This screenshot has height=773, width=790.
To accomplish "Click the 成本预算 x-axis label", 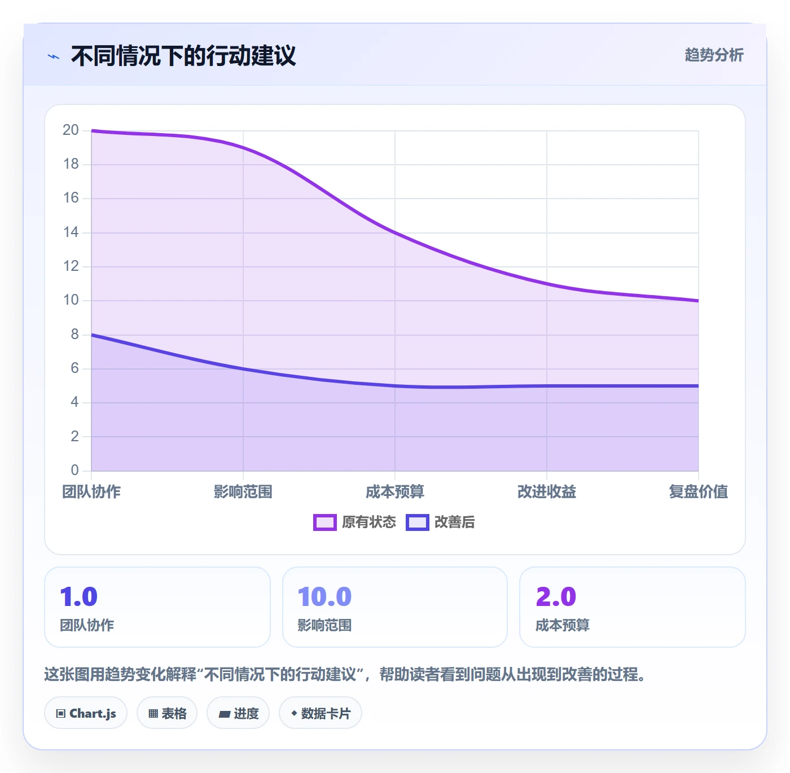I will pyautogui.click(x=395, y=492).
